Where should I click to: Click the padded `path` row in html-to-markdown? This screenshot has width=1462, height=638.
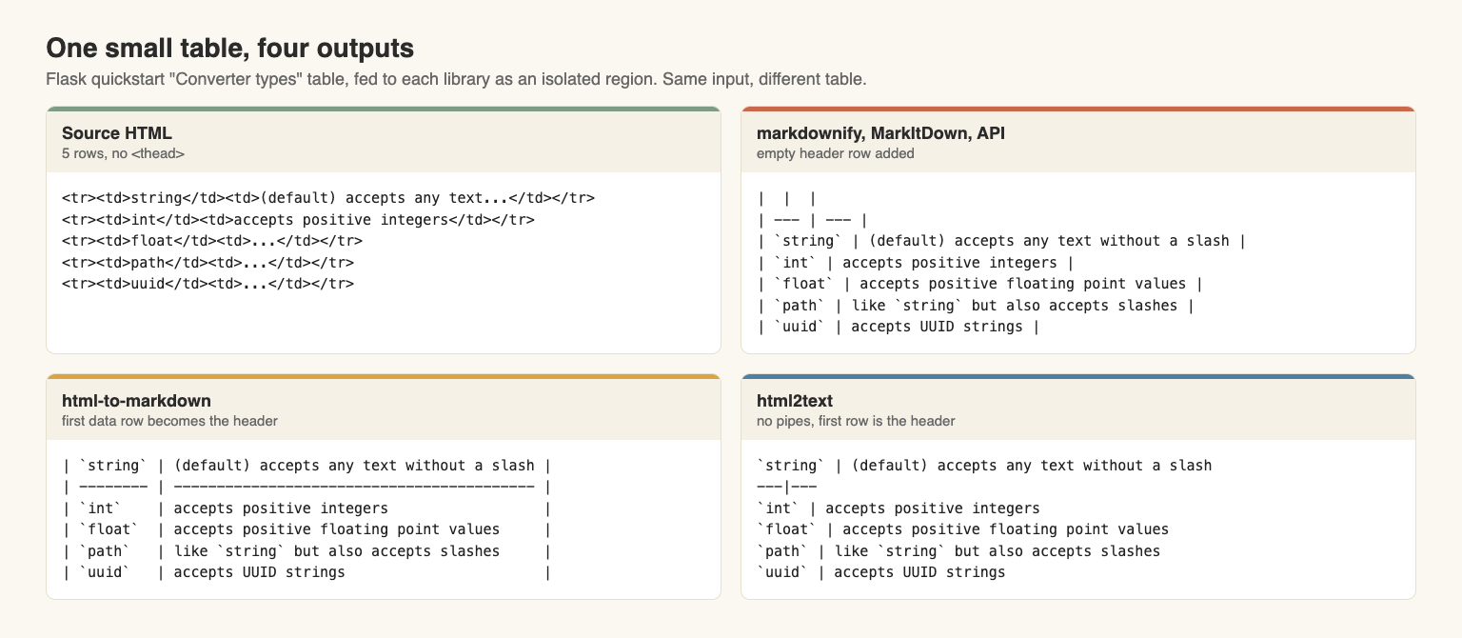tap(307, 551)
